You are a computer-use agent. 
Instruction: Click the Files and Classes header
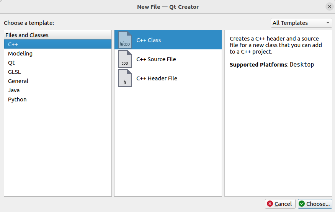click(x=27, y=35)
